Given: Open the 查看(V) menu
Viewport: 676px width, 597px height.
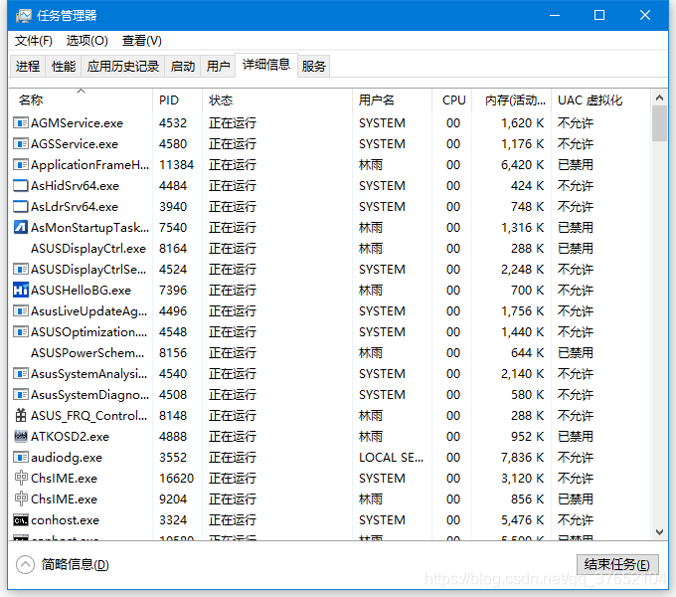Looking at the screenshot, I should click(142, 41).
